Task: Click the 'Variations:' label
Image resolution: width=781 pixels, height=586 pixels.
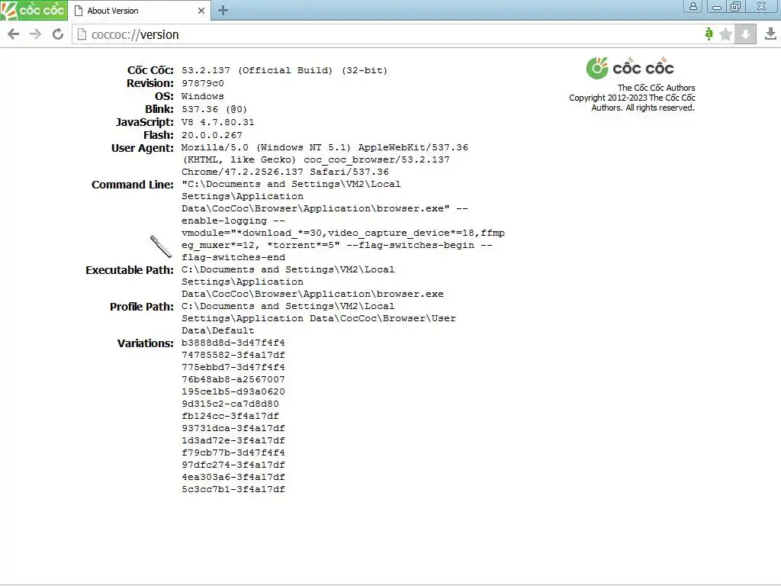Action: pyautogui.click(x=146, y=343)
